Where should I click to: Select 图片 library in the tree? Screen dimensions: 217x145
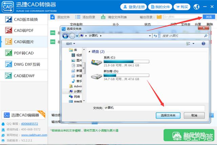coord(77,60)
